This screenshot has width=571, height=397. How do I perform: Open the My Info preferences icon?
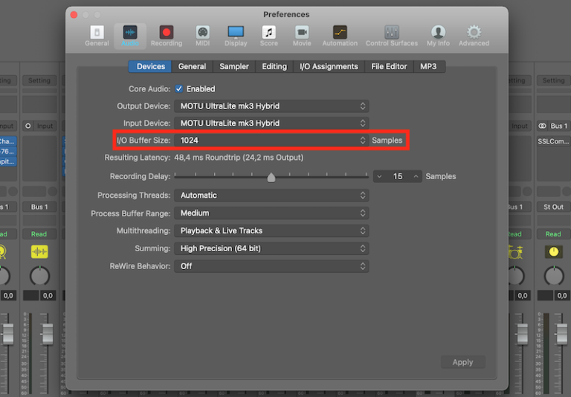(438, 36)
